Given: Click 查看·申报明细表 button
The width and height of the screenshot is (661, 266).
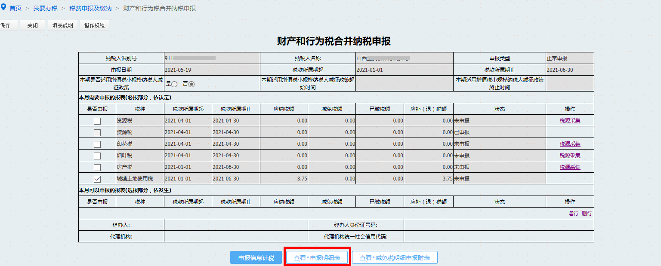Looking at the screenshot, I should [317, 258].
